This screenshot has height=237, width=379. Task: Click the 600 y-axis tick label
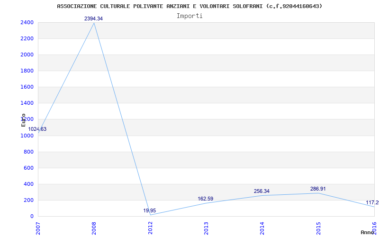[x=29, y=168]
